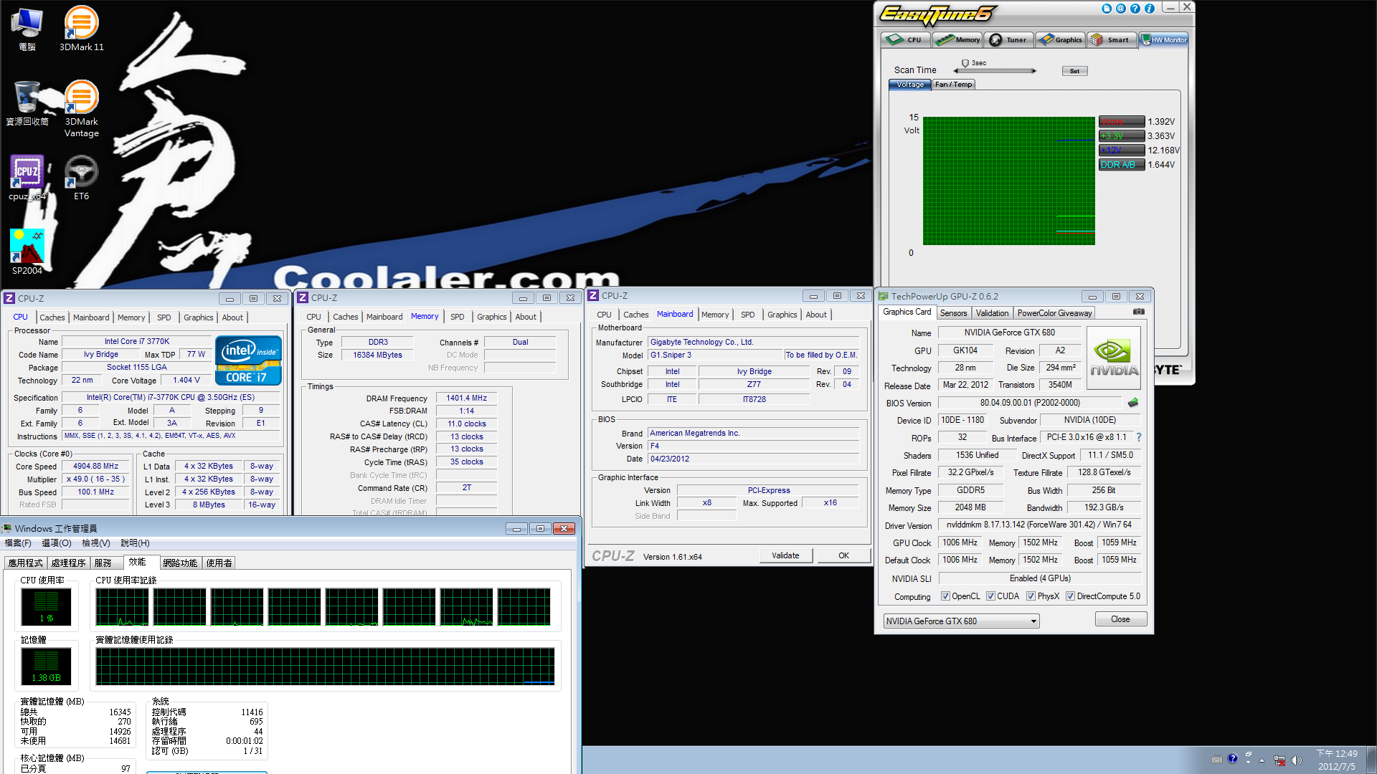1377x774 pixels.
Task: Open the 檢視(V) menu in Task Manager
Action: click(96, 543)
